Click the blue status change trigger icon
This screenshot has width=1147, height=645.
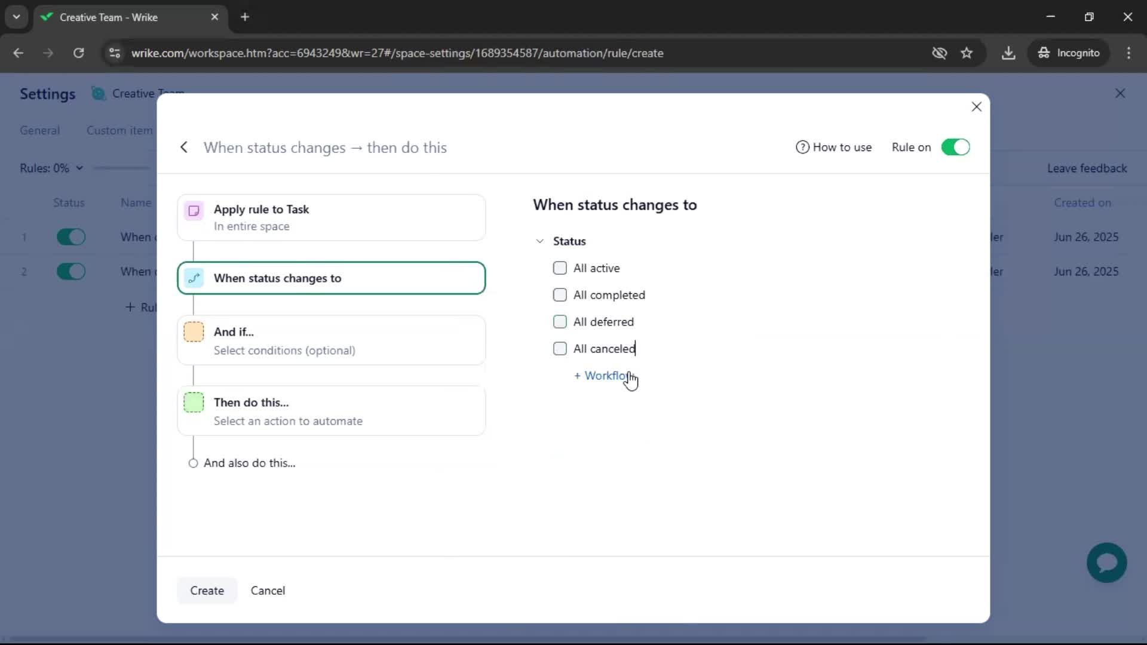click(194, 278)
